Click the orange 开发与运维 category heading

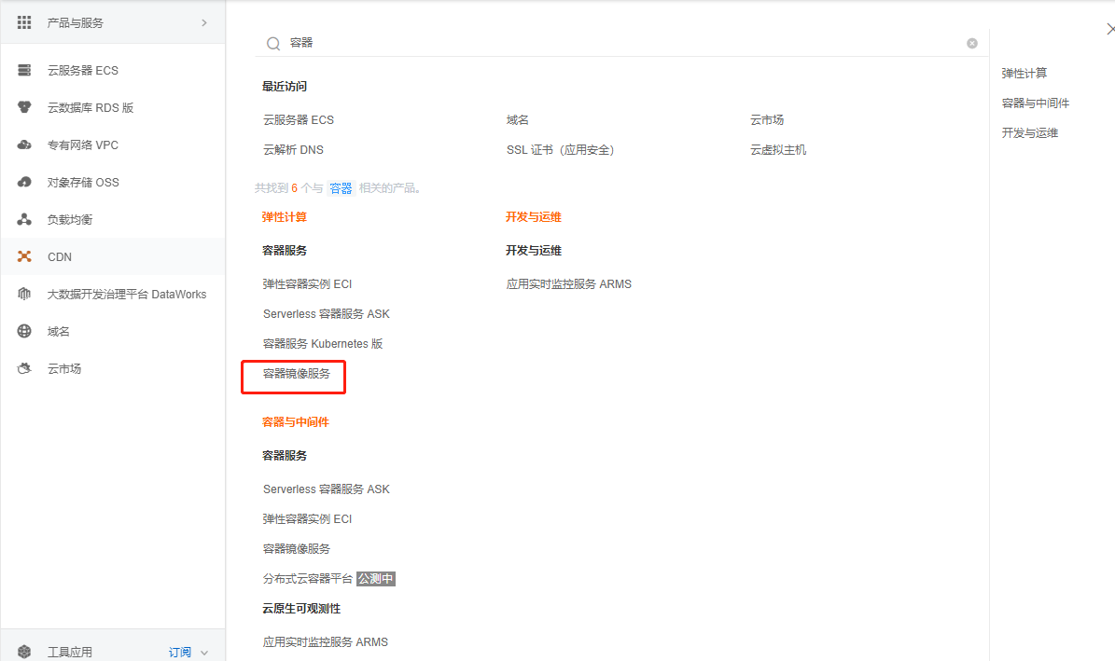point(534,217)
